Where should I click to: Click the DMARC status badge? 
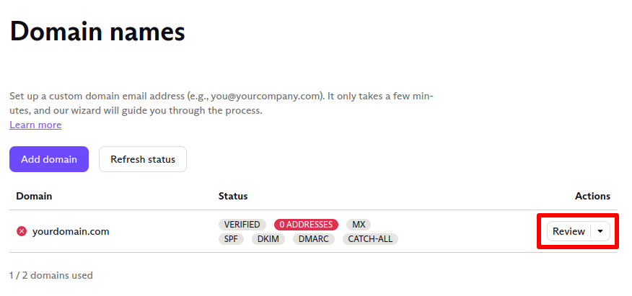pos(314,239)
